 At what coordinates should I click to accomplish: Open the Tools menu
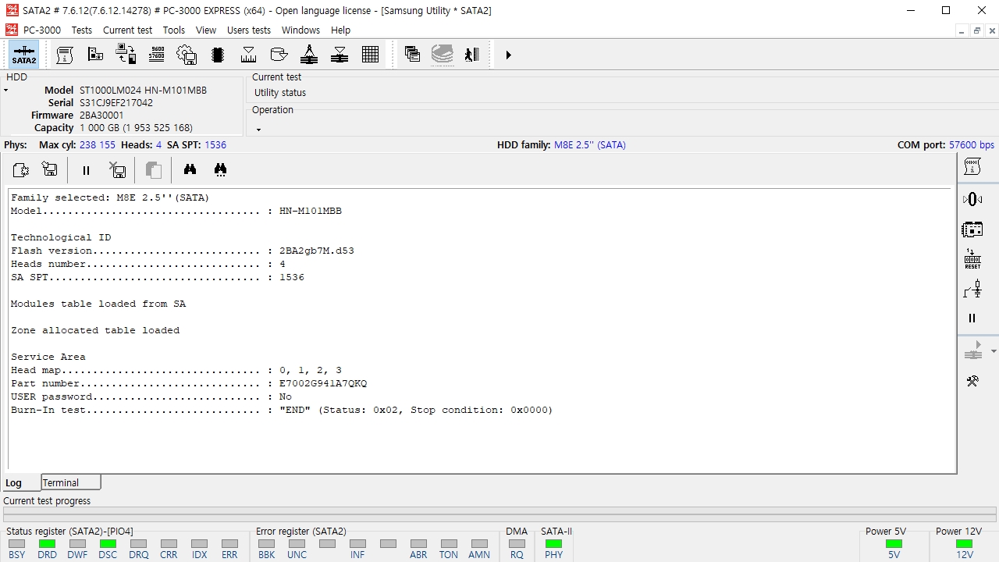174,30
